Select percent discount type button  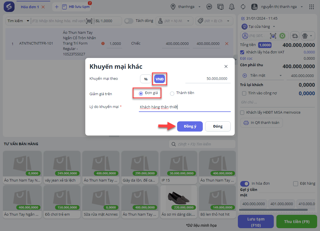(145, 79)
